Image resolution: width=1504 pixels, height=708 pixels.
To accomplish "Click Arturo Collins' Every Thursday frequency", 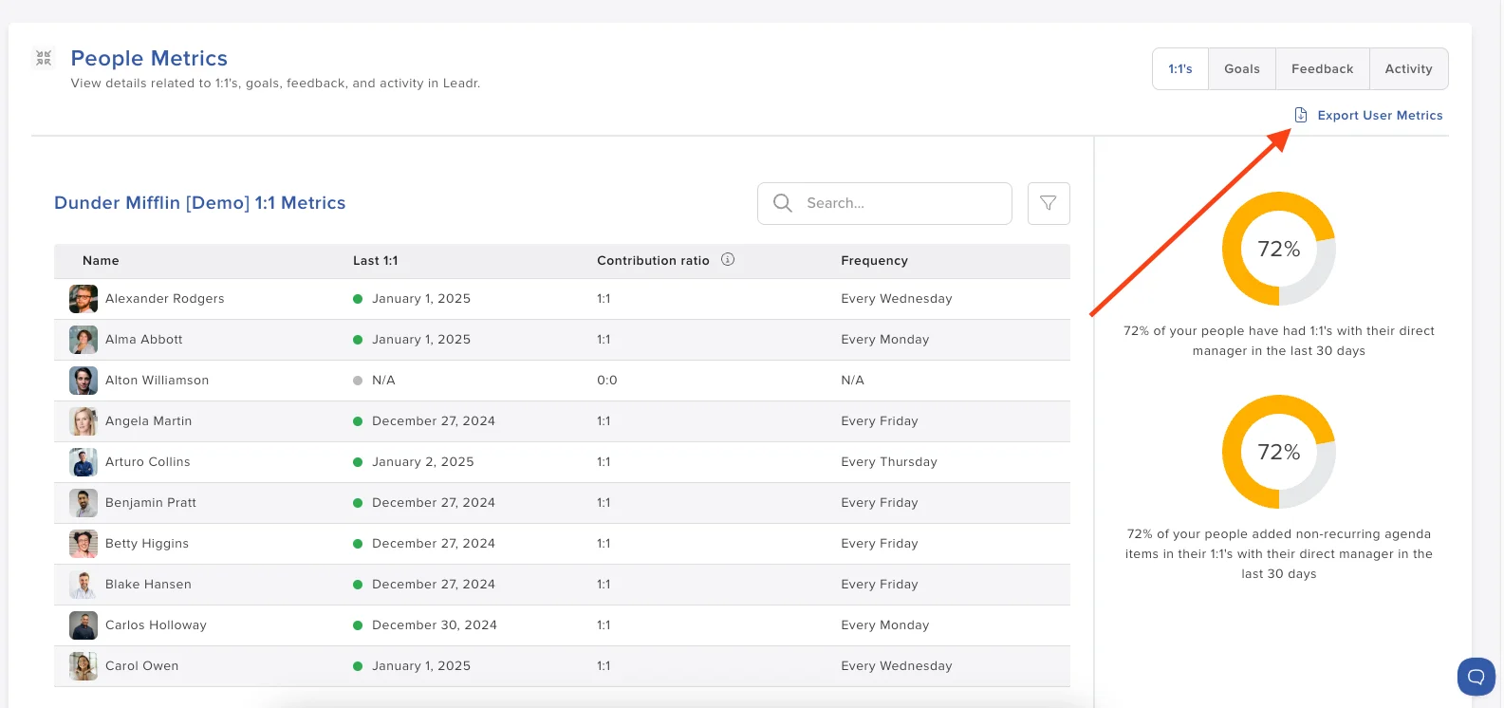I will tap(889, 462).
